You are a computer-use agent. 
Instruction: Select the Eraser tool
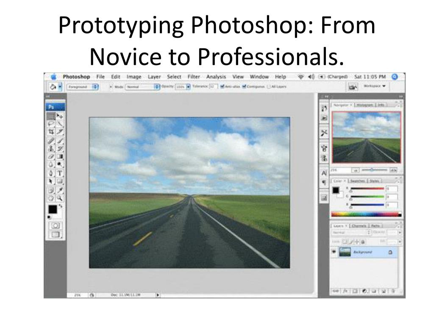click(51, 156)
